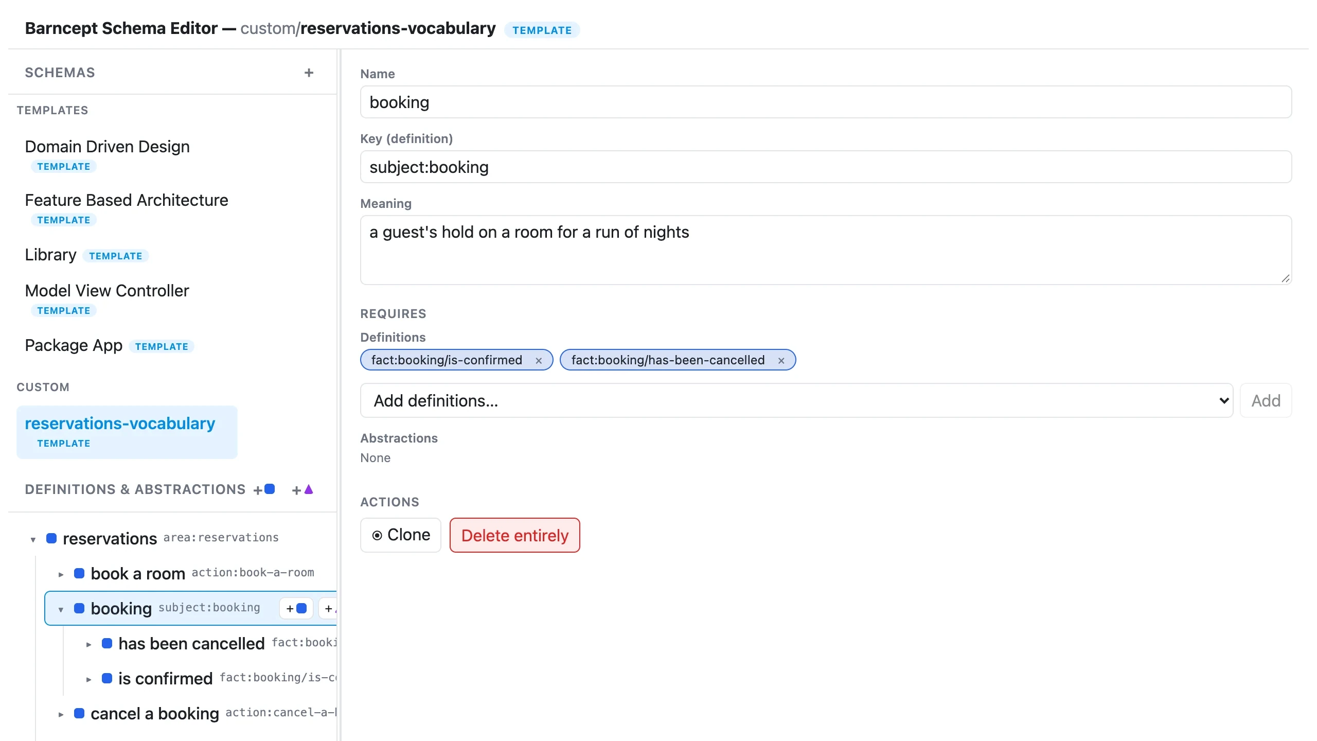Grab the Meaning textarea resize handle
The height and width of the screenshot is (741, 1317).
[1285, 278]
